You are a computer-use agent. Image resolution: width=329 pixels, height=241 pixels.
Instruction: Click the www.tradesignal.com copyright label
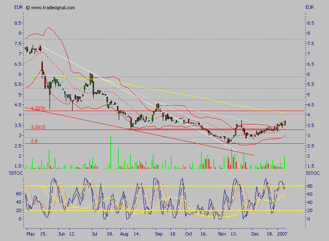pyautogui.click(x=50, y=8)
